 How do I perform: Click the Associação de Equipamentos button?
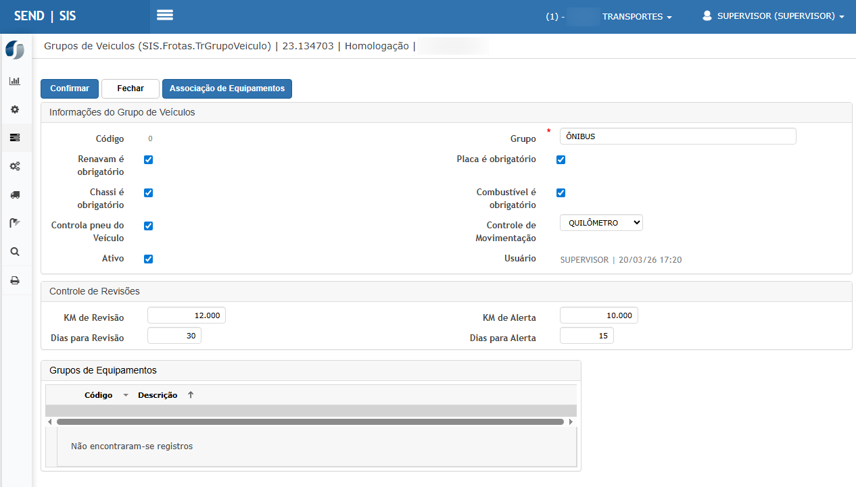227,88
